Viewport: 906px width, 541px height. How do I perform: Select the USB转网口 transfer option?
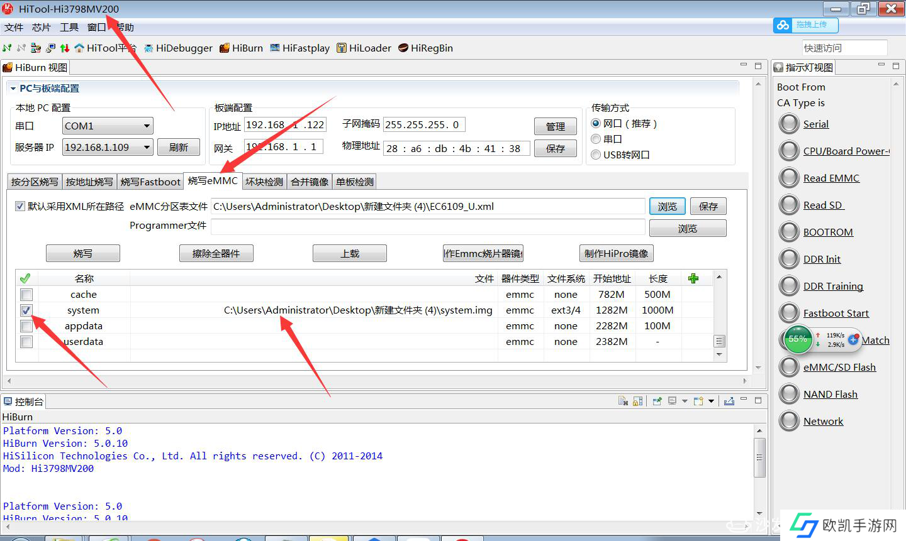[x=596, y=155]
